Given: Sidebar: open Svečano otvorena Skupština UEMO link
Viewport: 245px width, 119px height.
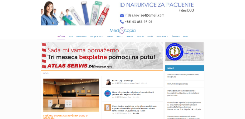Looking at the screenshot, I should 183,76.
